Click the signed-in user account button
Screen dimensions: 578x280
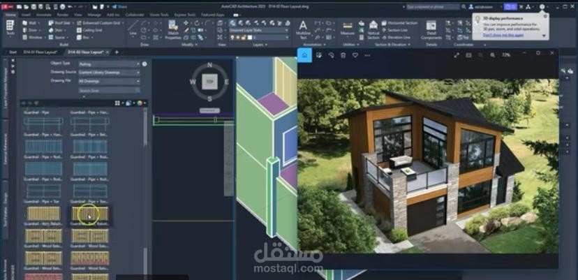(484, 7)
